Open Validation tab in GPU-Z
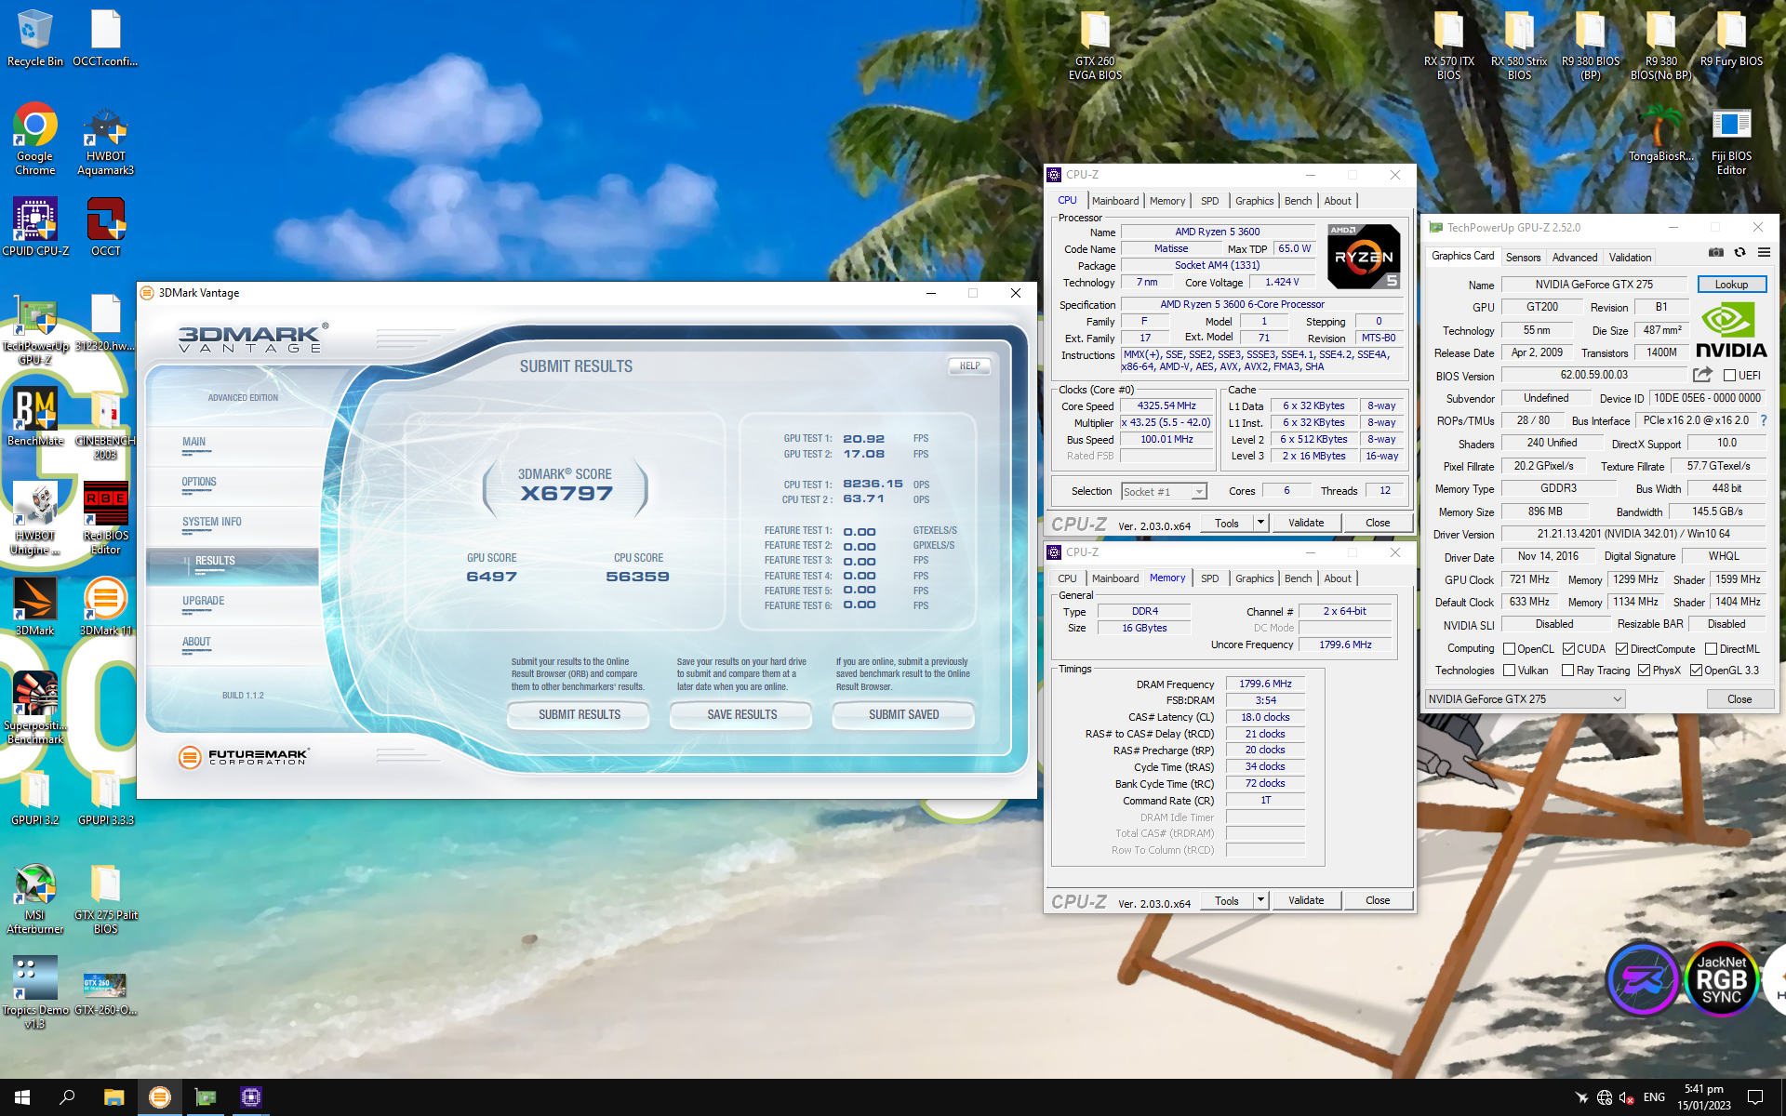Screen dimensions: 1786x1116 coord(1630,258)
